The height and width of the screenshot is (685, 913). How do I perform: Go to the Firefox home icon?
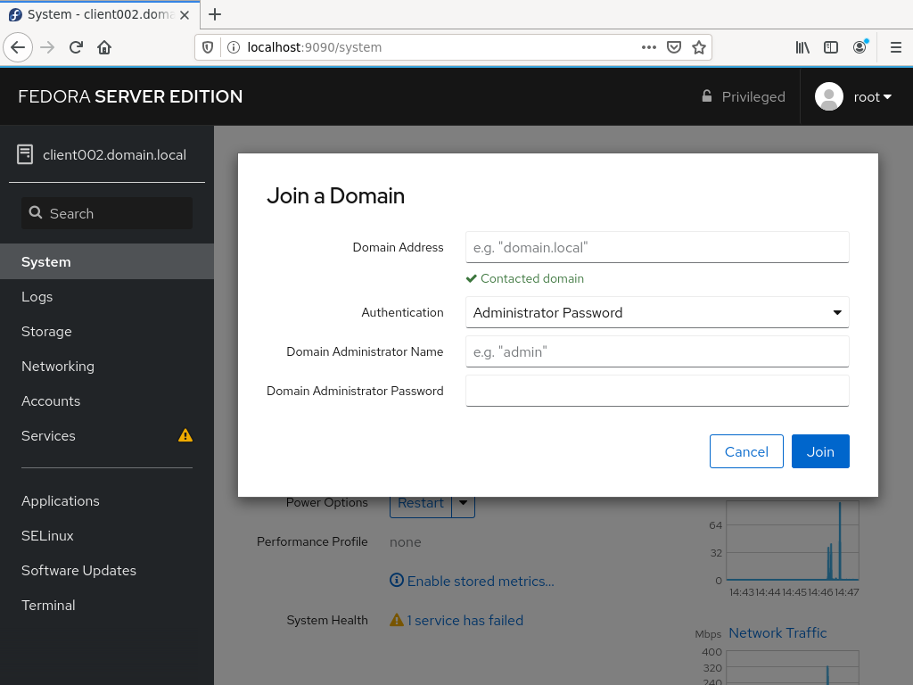[x=104, y=47]
